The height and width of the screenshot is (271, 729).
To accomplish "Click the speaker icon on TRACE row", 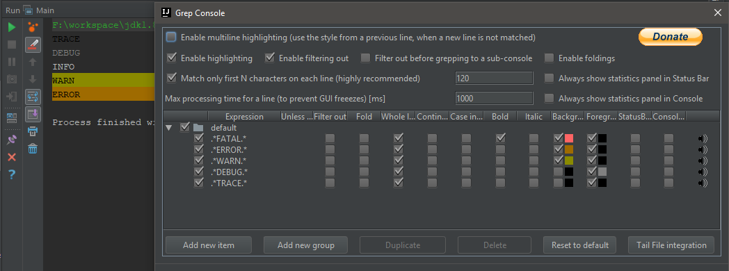I will pos(703,183).
